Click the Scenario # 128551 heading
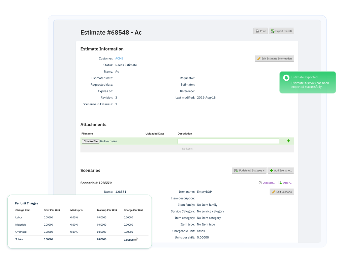Screen dimensions: 345x268 pyautogui.click(x=96, y=183)
